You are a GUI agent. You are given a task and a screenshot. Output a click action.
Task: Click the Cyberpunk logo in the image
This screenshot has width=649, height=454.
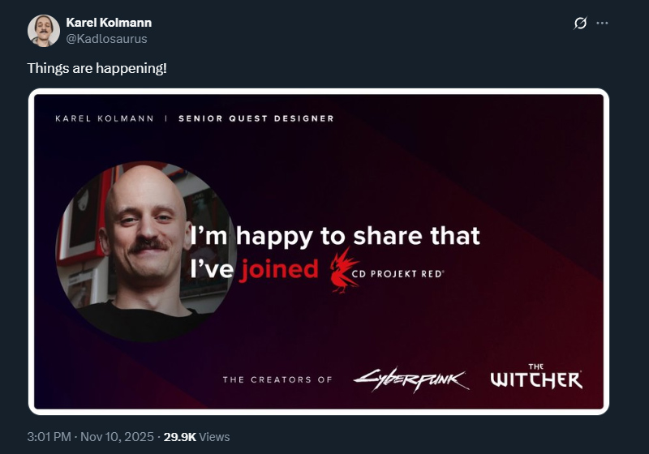[411, 379]
